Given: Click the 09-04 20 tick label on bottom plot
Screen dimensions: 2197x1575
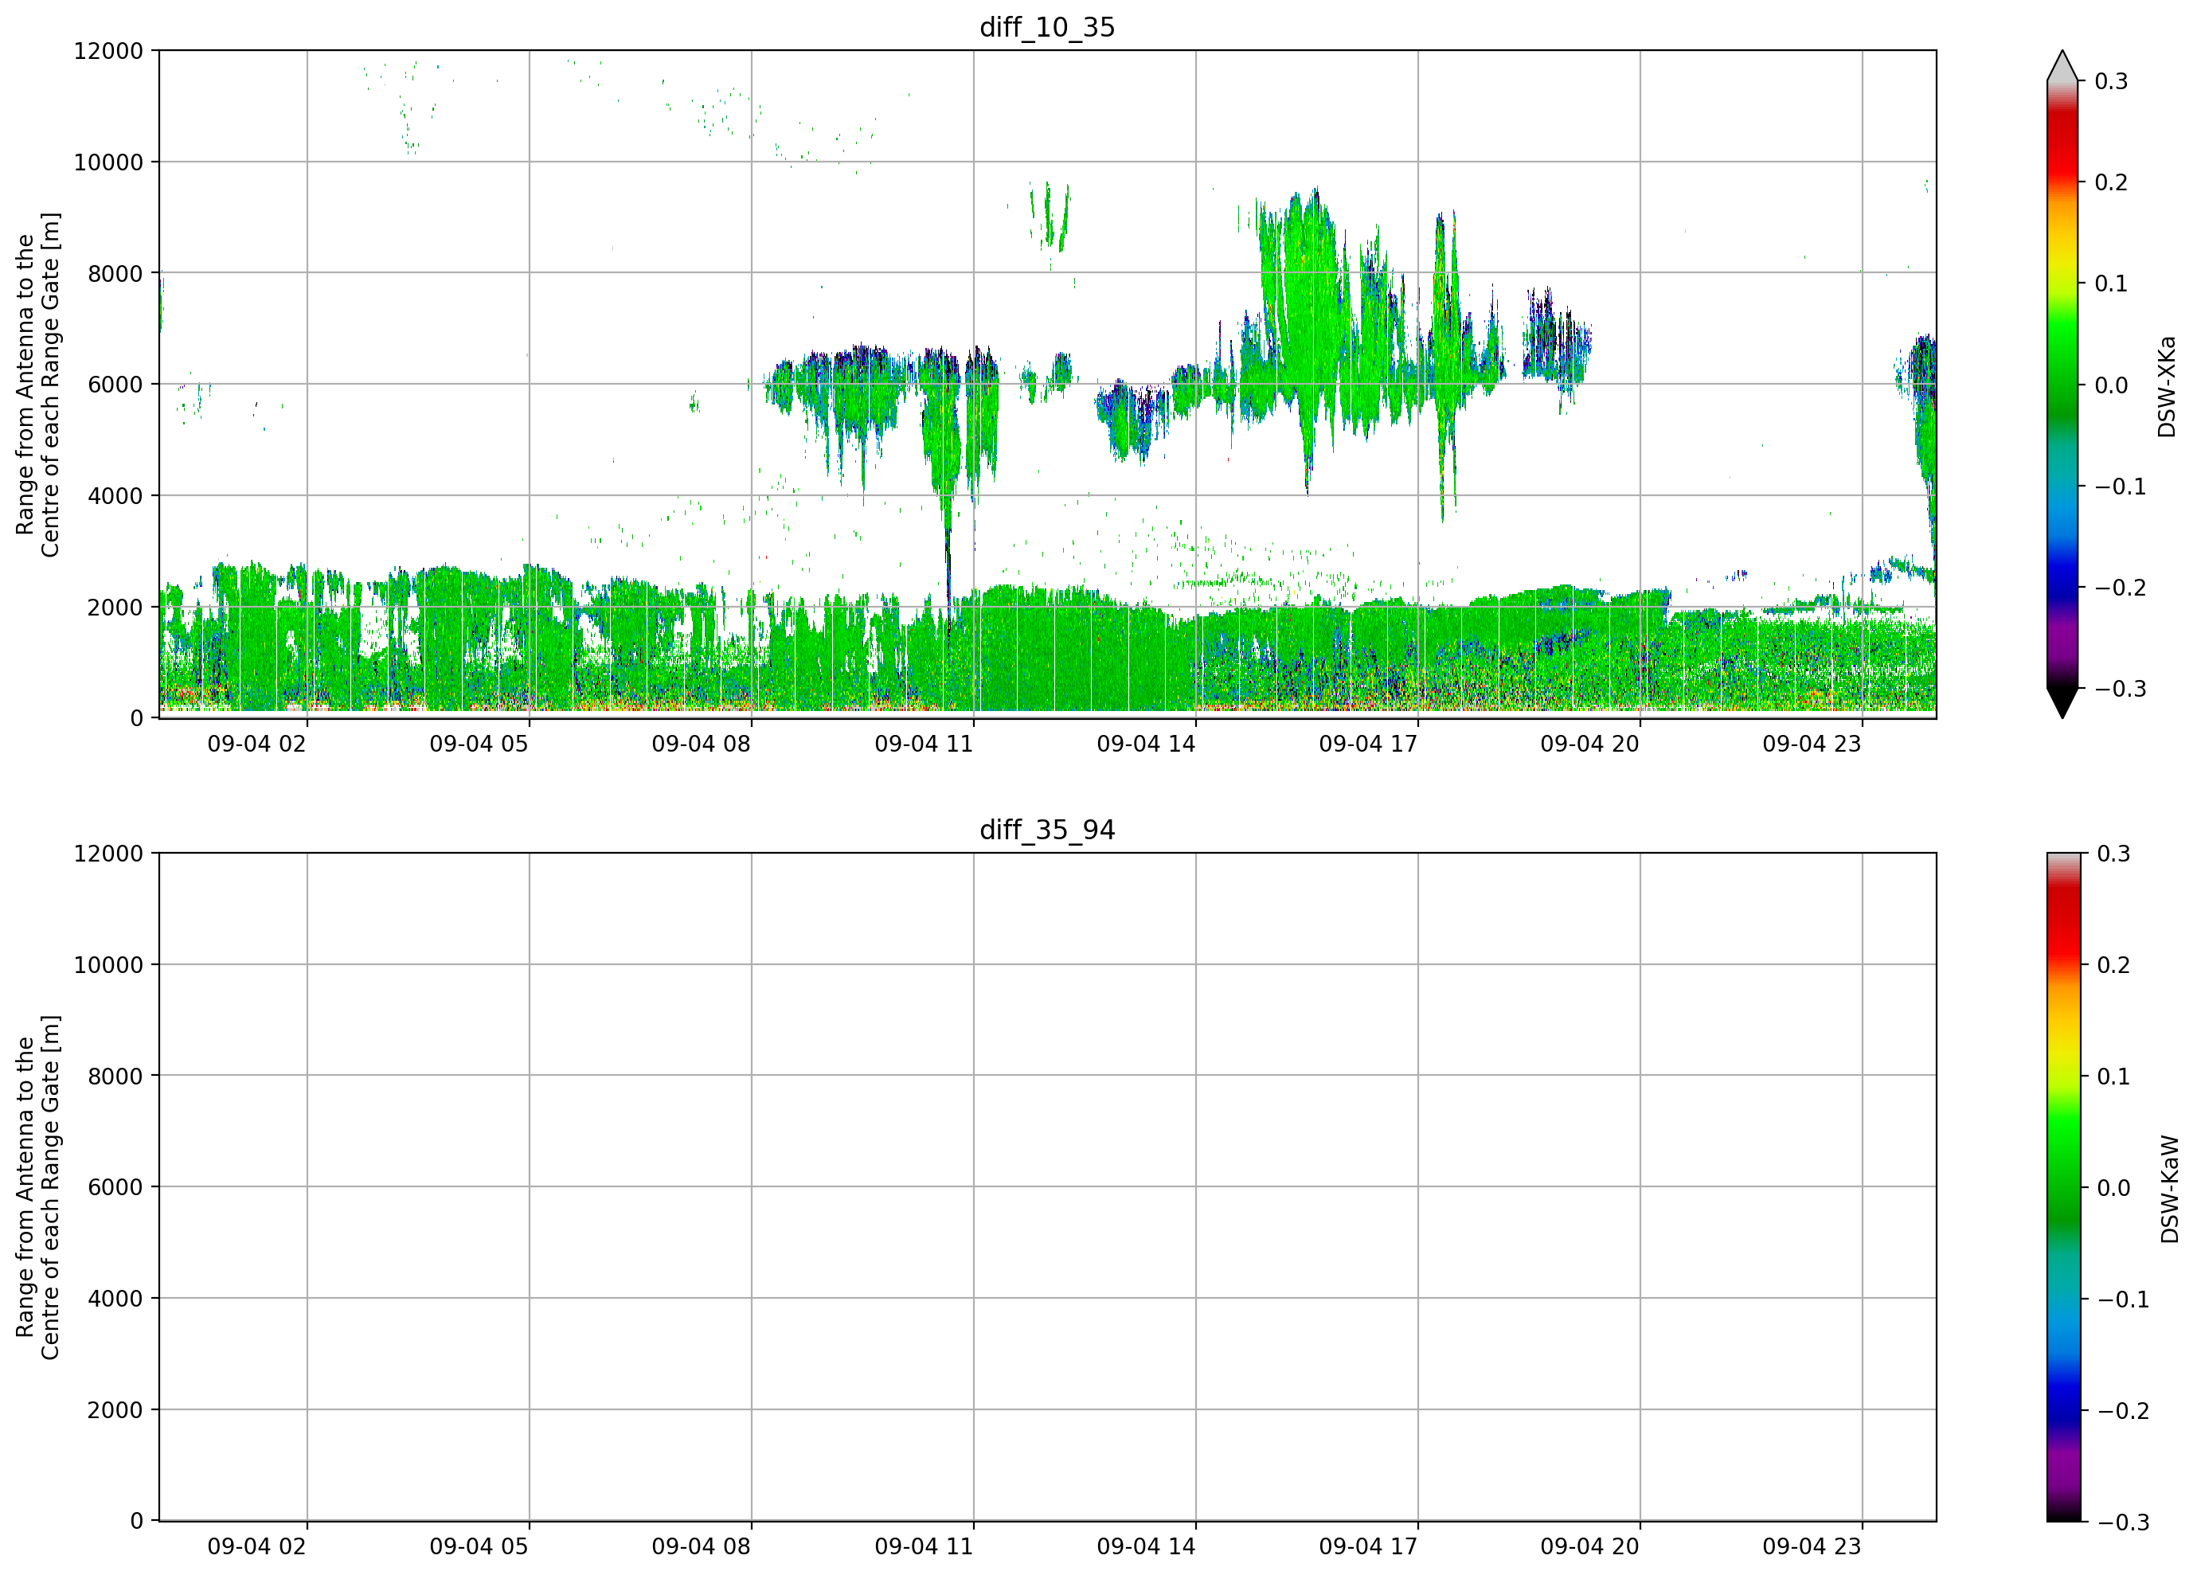Looking at the screenshot, I should [x=1589, y=1547].
